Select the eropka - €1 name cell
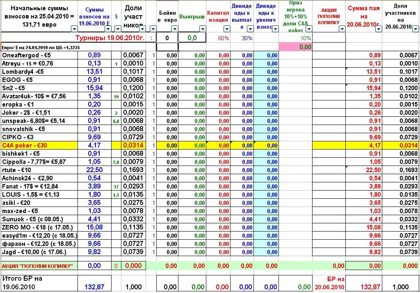The width and height of the screenshot is (420, 293). coord(39,104)
